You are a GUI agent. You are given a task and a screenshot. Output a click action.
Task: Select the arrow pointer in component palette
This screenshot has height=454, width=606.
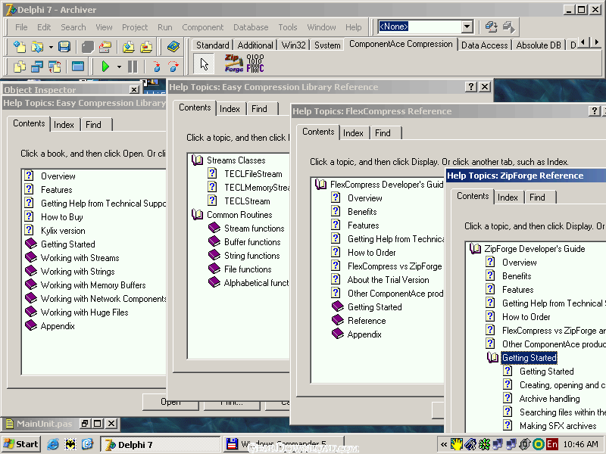click(204, 64)
